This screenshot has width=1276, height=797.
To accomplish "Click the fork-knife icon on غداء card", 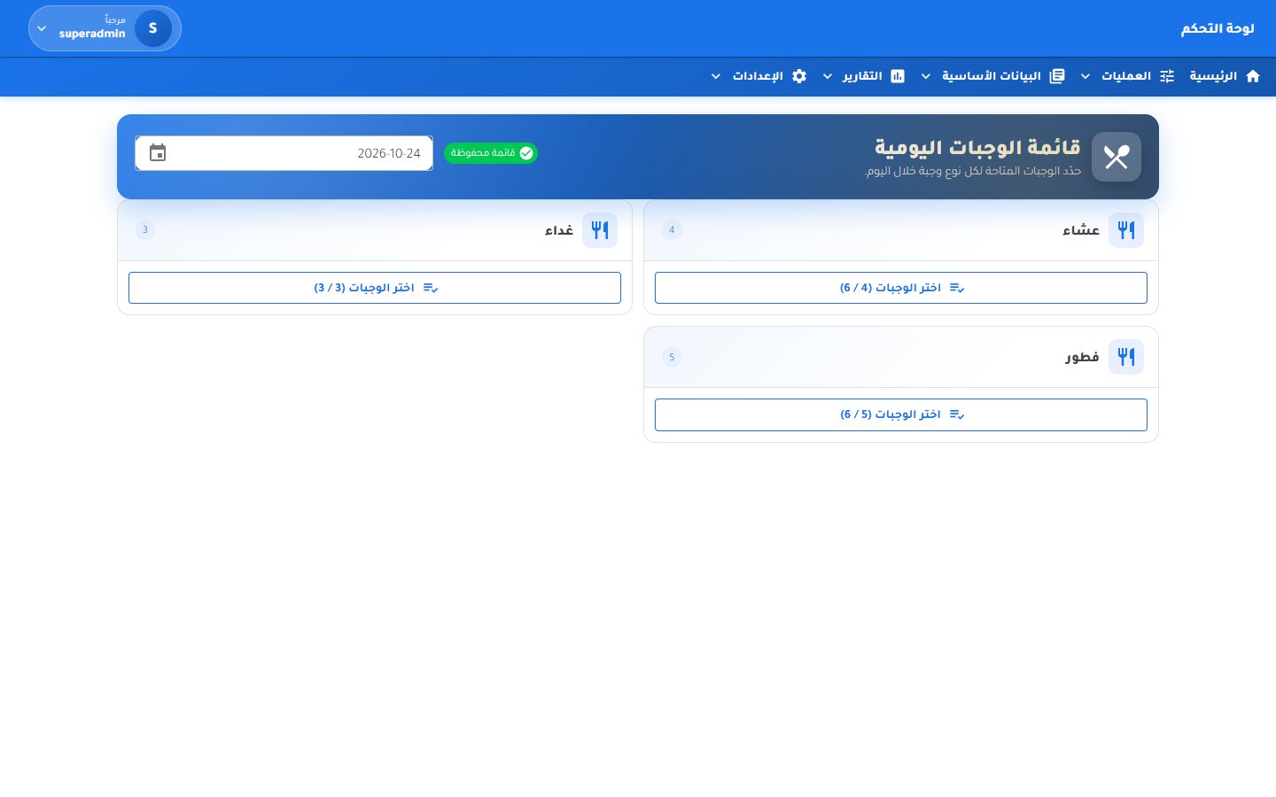I will (600, 230).
